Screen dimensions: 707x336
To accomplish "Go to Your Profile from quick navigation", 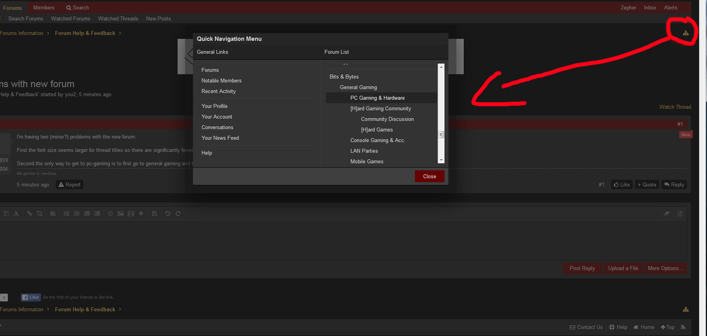I will (215, 106).
